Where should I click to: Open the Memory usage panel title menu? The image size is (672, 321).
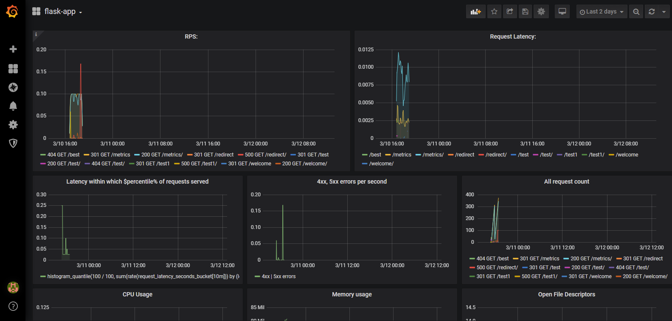coord(352,294)
